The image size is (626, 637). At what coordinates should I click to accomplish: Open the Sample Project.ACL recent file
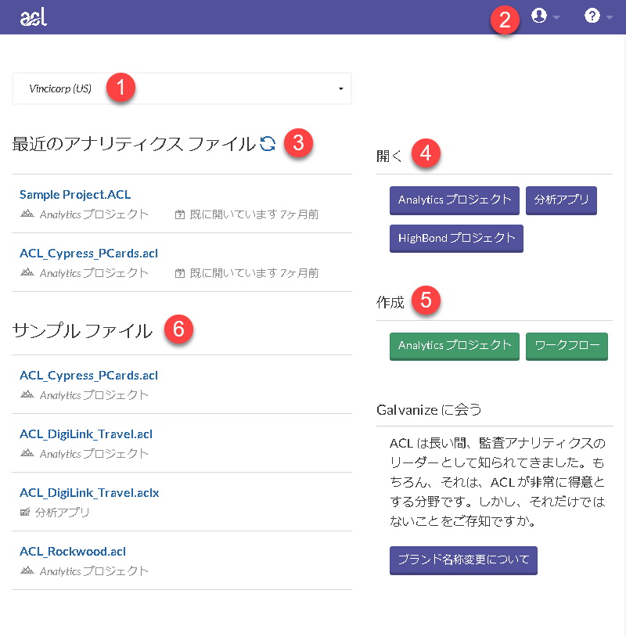75,194
